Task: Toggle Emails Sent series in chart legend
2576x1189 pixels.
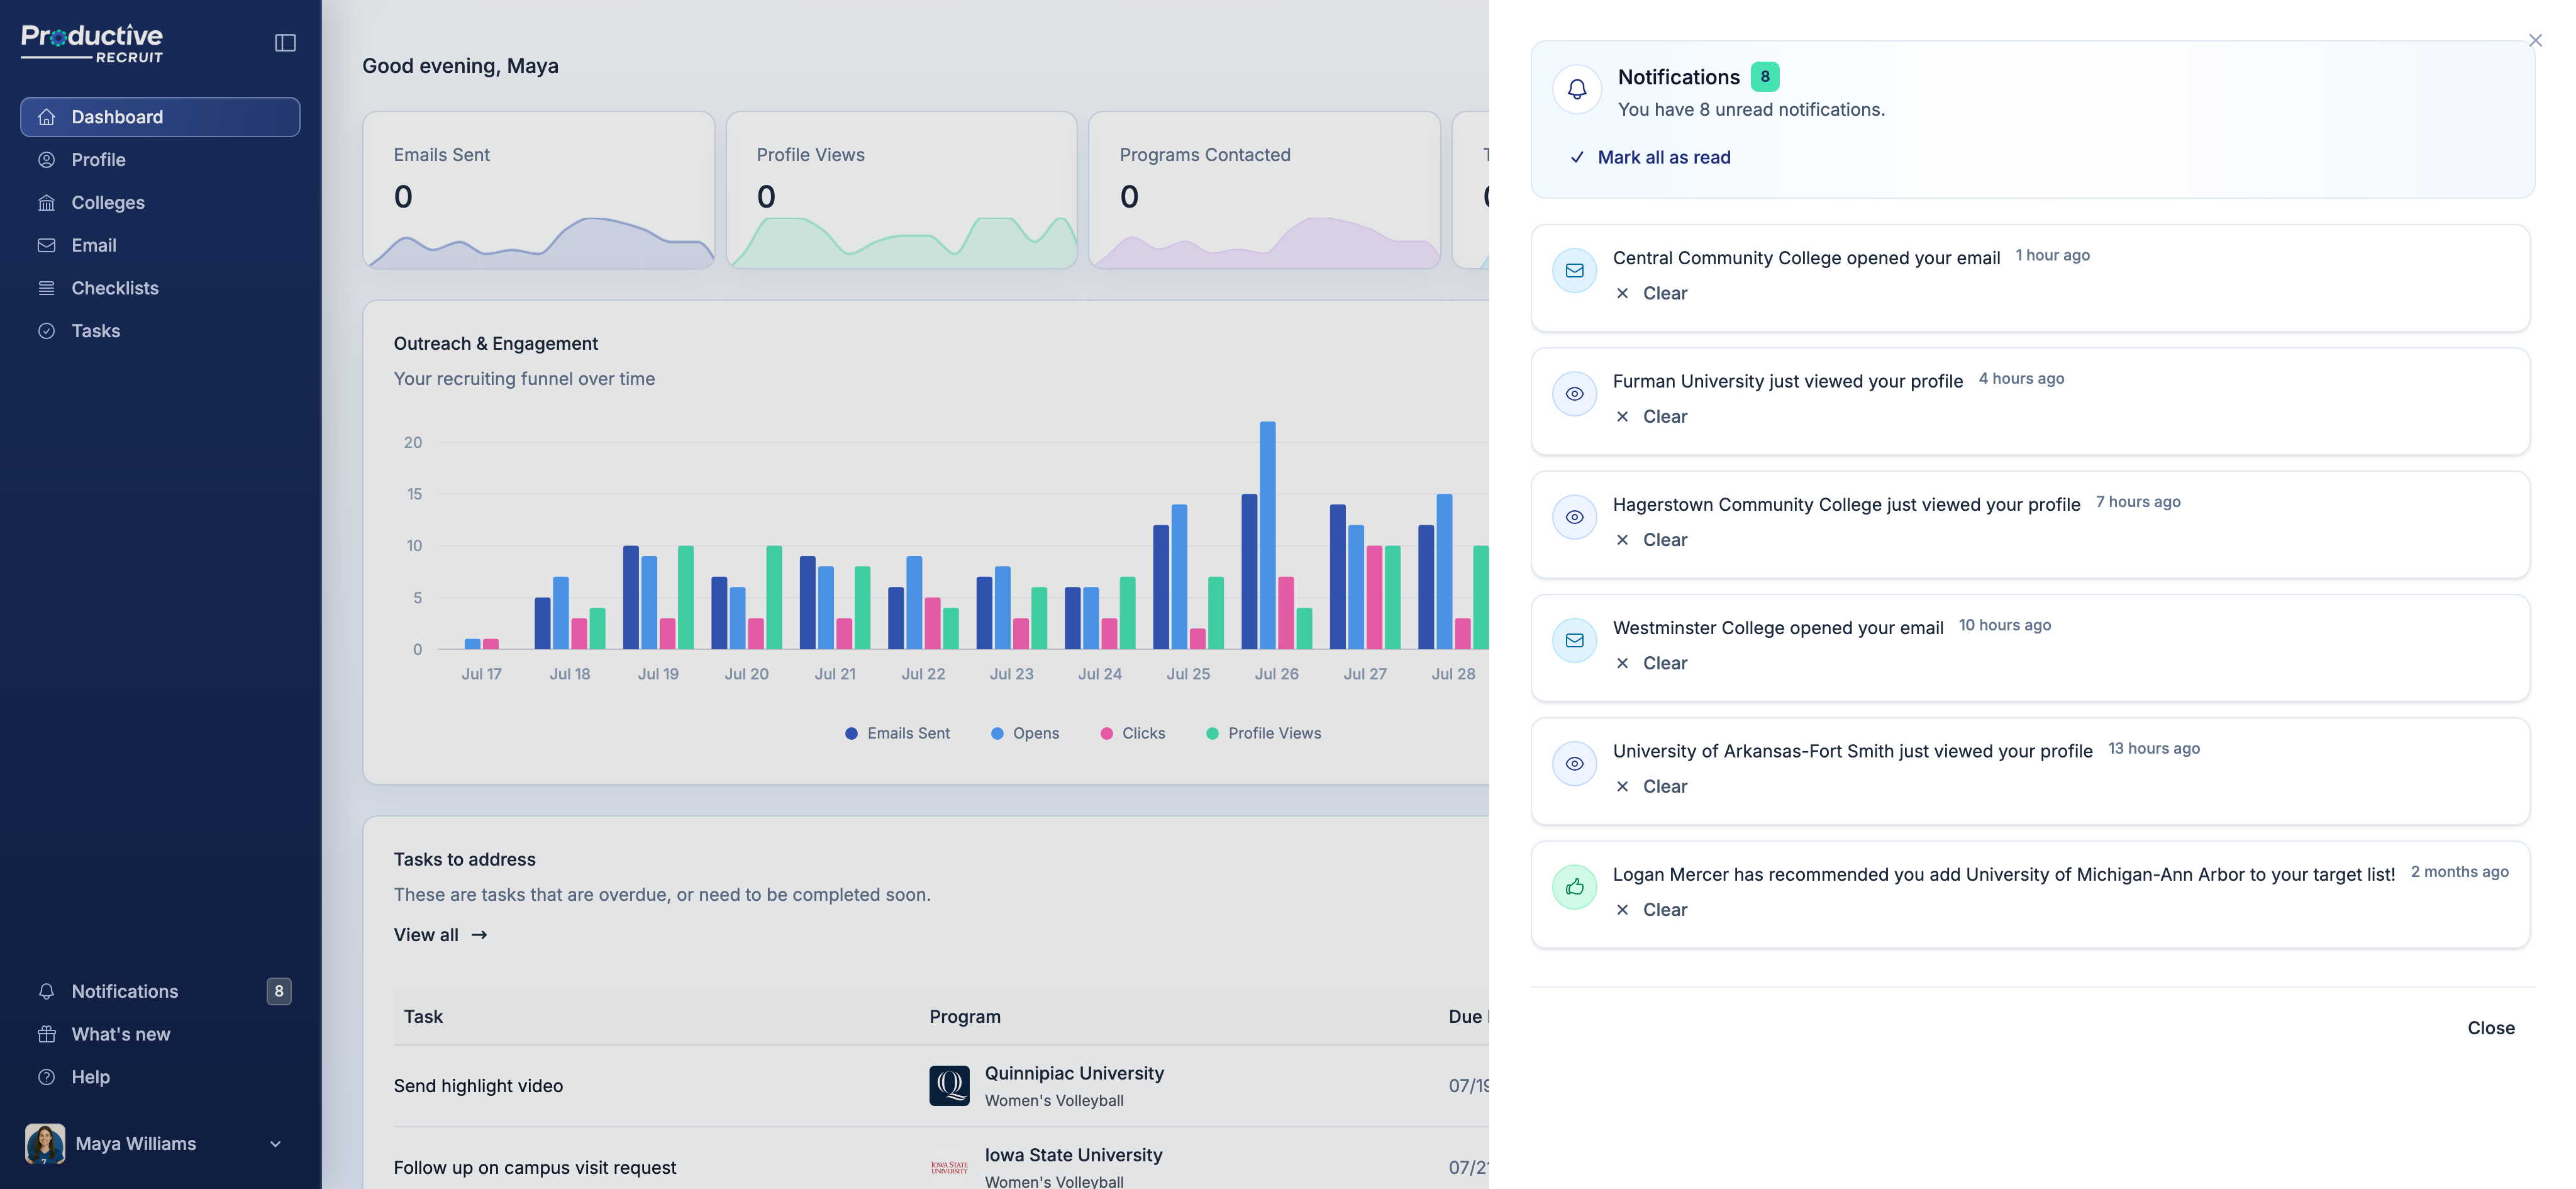Action: (x=897, y=733)
